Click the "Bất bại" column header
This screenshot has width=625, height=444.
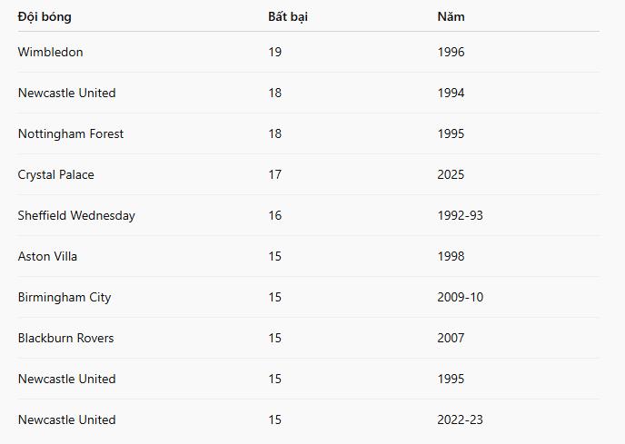[x=287, y=16]
